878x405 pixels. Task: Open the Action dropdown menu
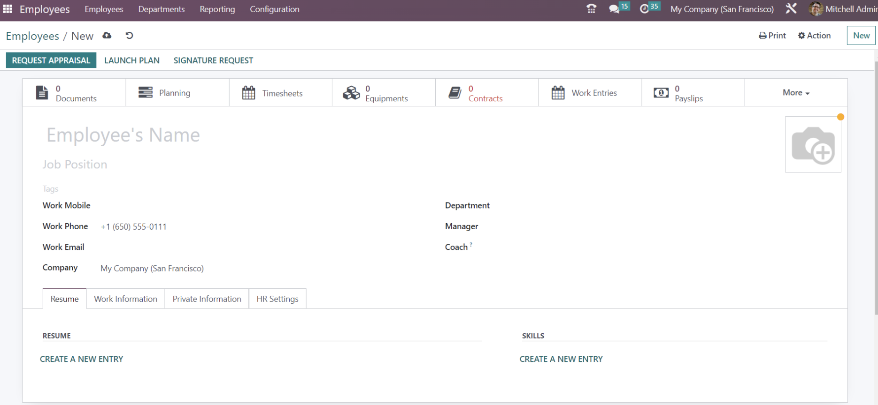click(x=814, y=36)
